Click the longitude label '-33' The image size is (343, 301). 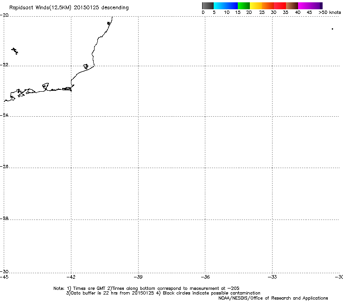point(273,277)
